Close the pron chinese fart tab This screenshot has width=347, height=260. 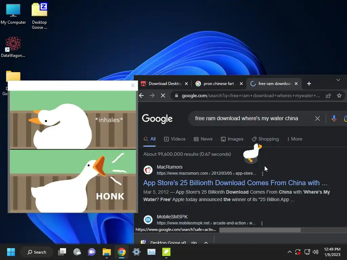(x=241, y=84)
